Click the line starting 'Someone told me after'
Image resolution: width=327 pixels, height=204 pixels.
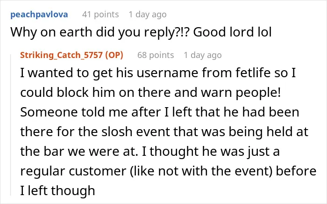(x=160, y=112)
